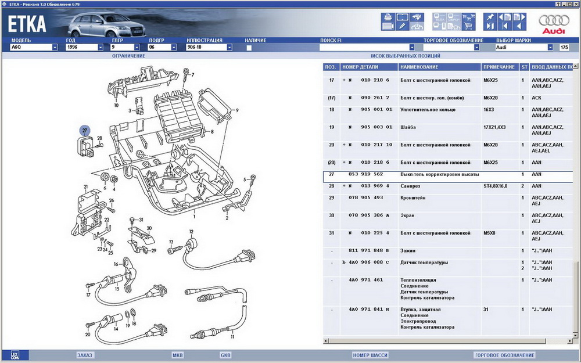The image size is (581, 363).
Task: Click the pushpin icon
Action: click(490, 17)
